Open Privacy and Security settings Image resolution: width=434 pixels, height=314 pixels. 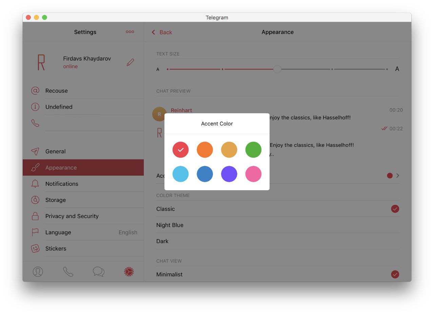point(83,216)
